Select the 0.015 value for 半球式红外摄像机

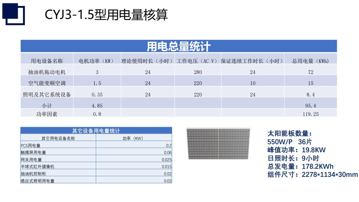click(x=167, y=167)
